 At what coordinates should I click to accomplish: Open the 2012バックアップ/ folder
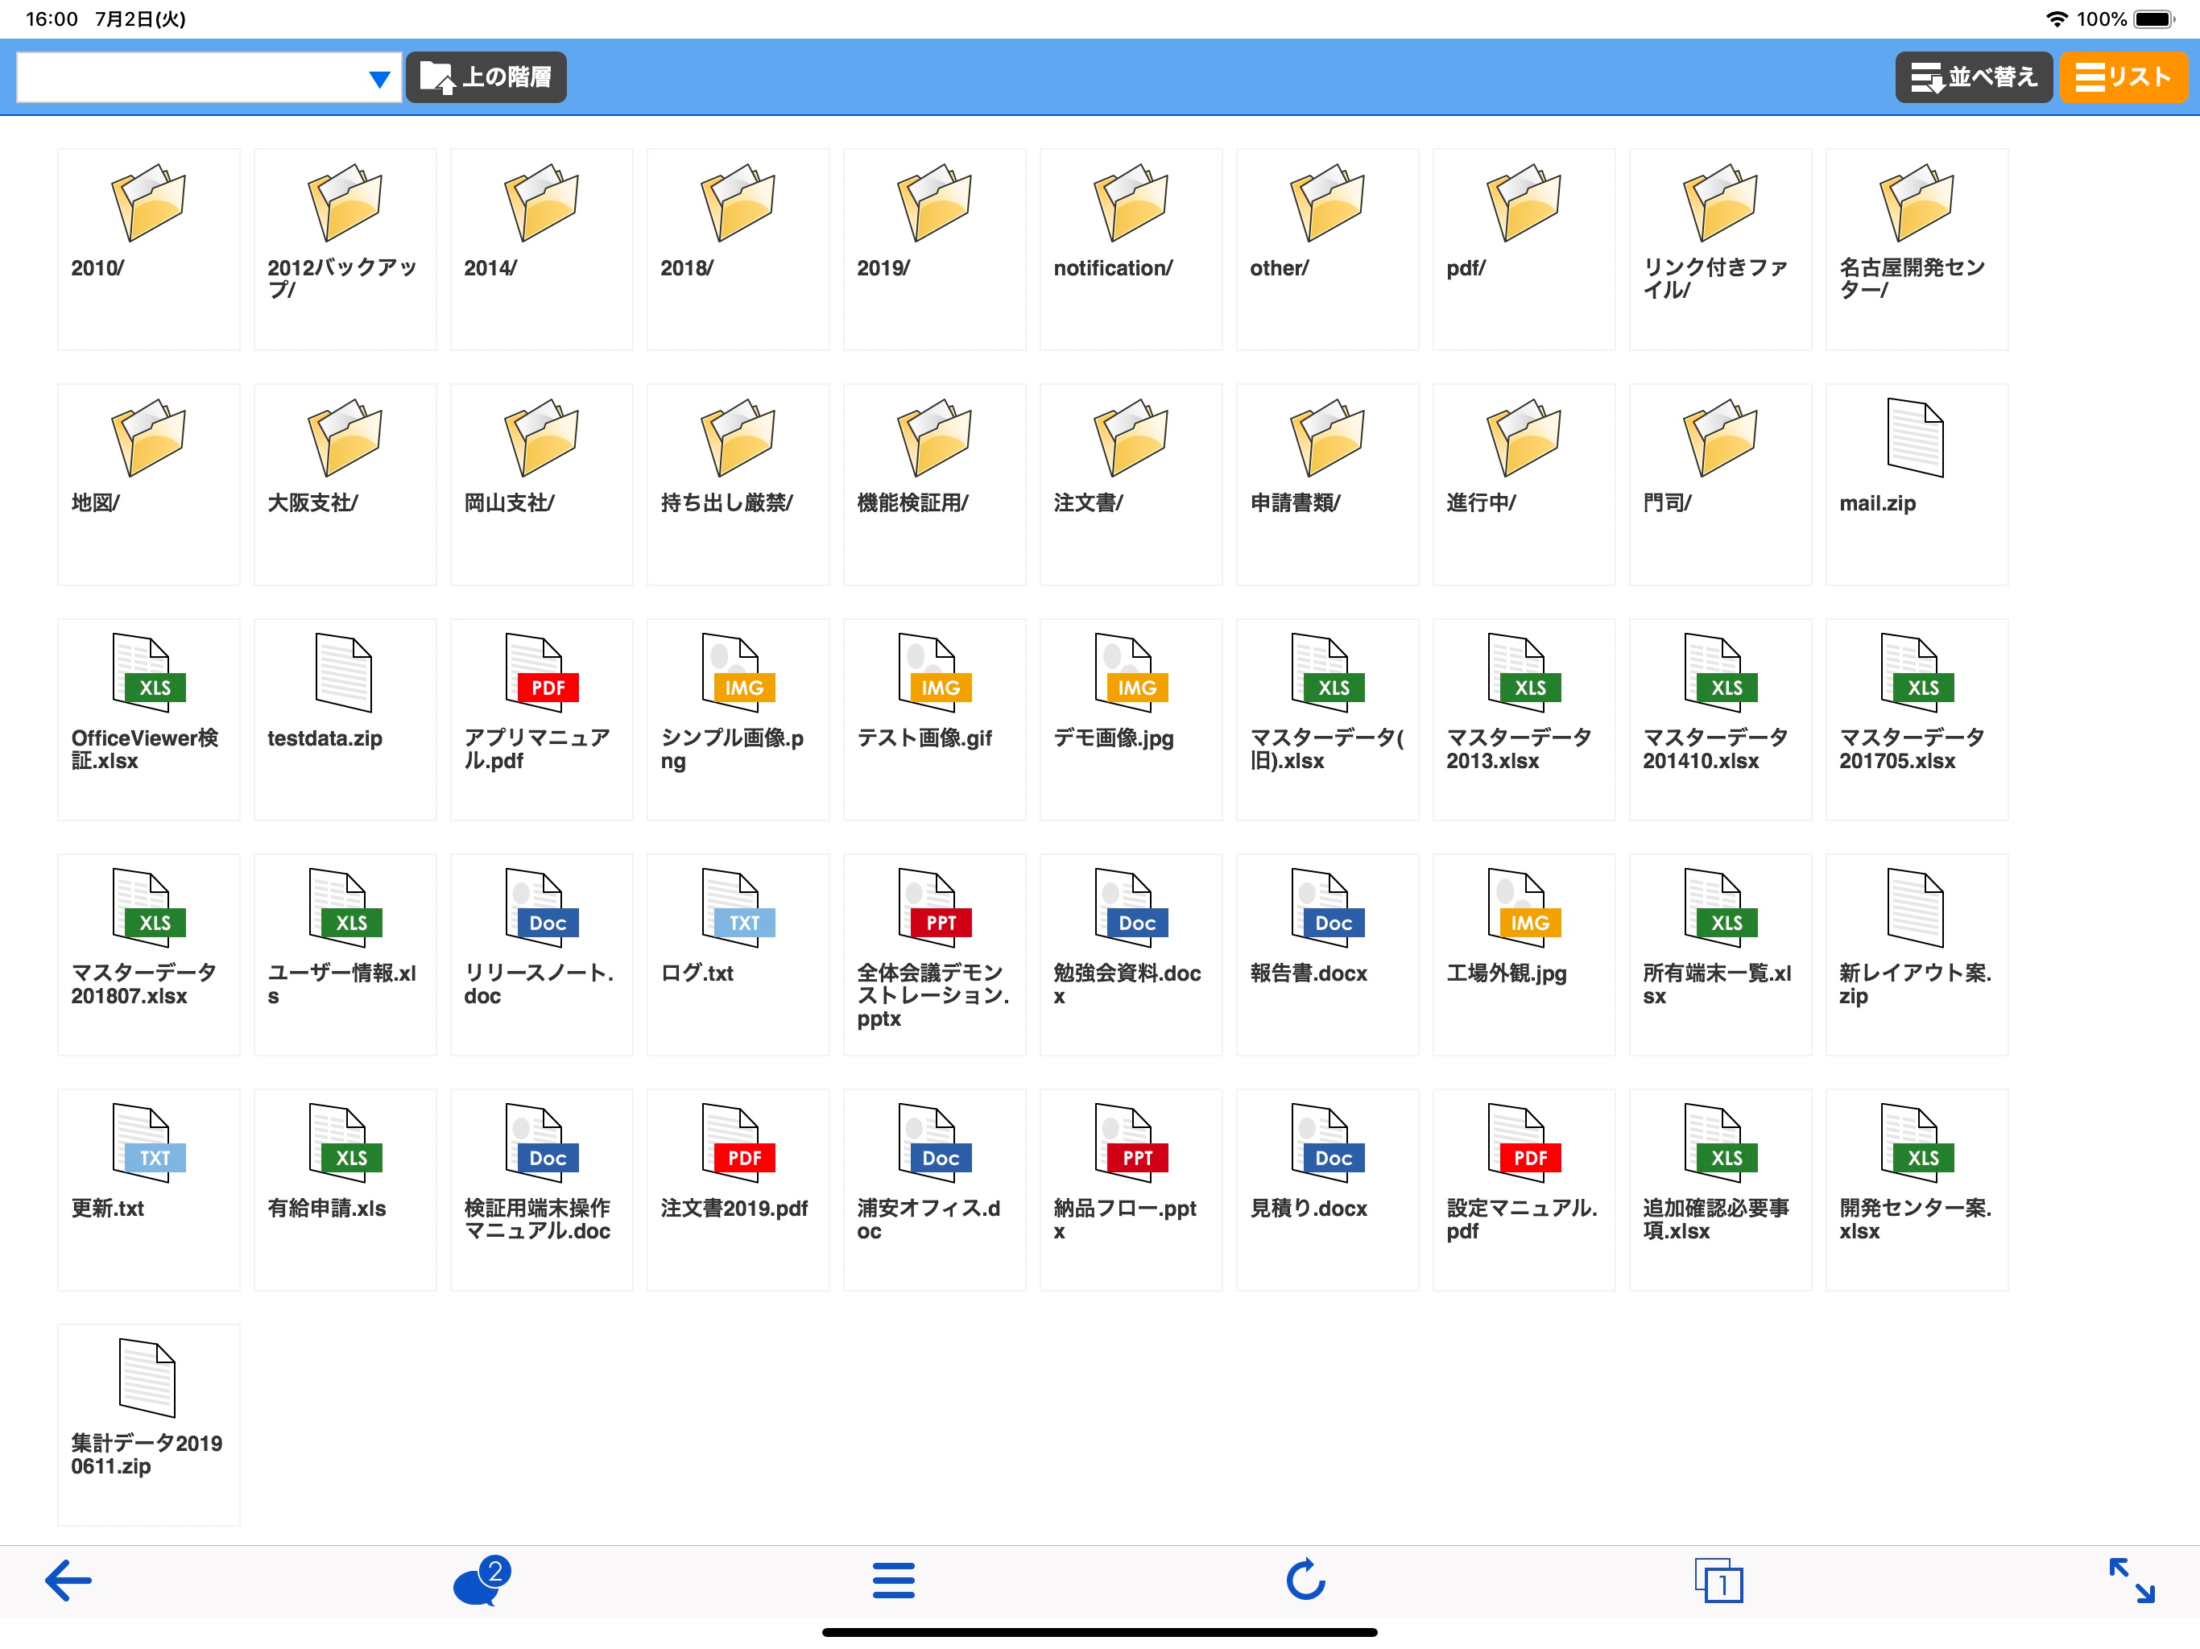pyautogui.click(x=345, y=250)
